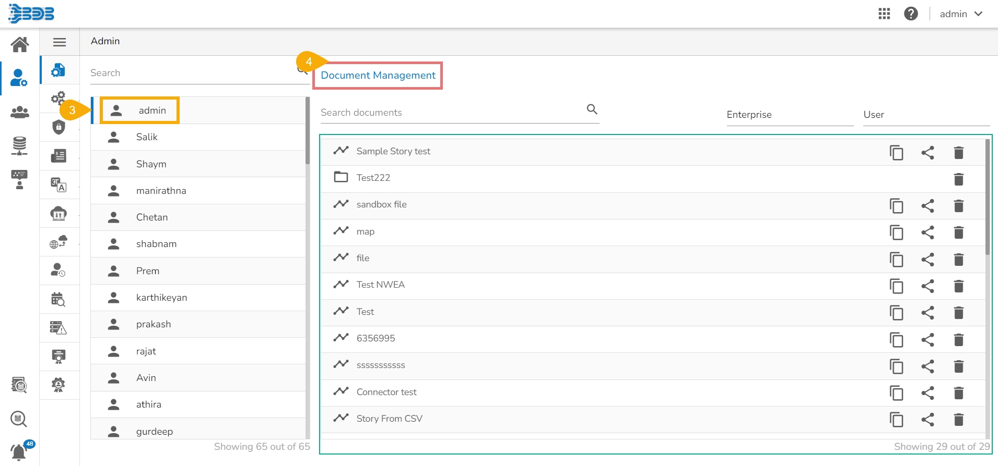
Task: Click the home icon in left sidebar
Action: [20, 44]
